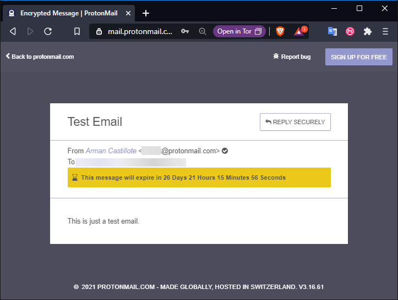Image resolution: width=398 pixels, height=300 pixels.
Task: Open the saved passwords key icon
Action: pos(185,31)
